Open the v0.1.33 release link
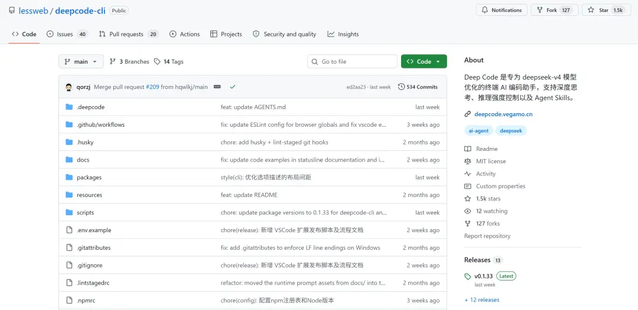The image size is (638, 310). 483,276
